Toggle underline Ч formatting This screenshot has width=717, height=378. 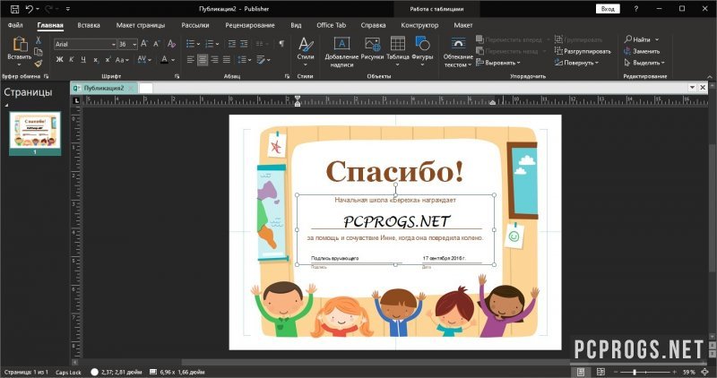click(x=83, y=59)
